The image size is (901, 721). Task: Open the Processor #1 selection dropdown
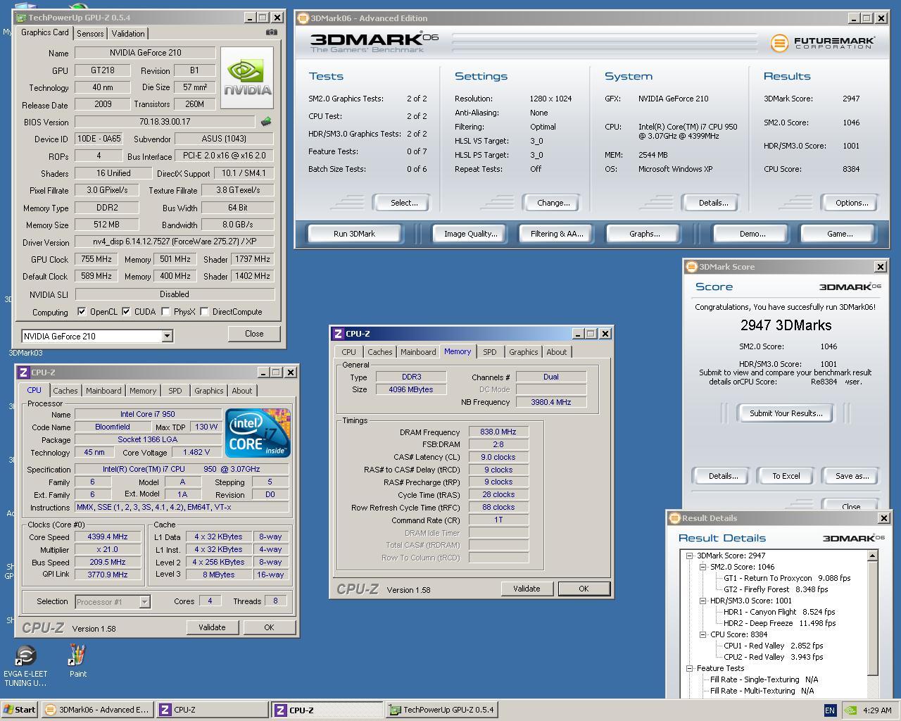[x=144, y=602]
